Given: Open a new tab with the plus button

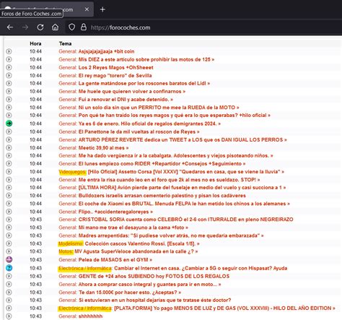Looking at the screenshot, I should [102, 9].
